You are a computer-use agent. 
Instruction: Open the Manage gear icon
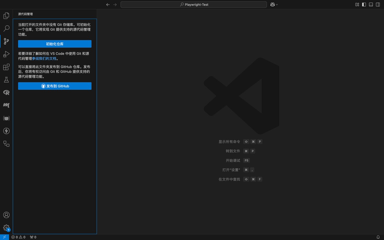click(x=6, y=228)
